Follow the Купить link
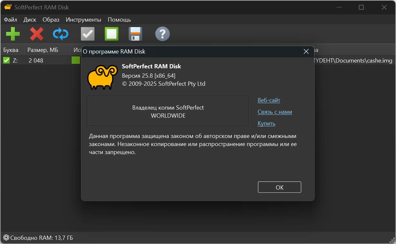396x244 pixels. point(266,123)
